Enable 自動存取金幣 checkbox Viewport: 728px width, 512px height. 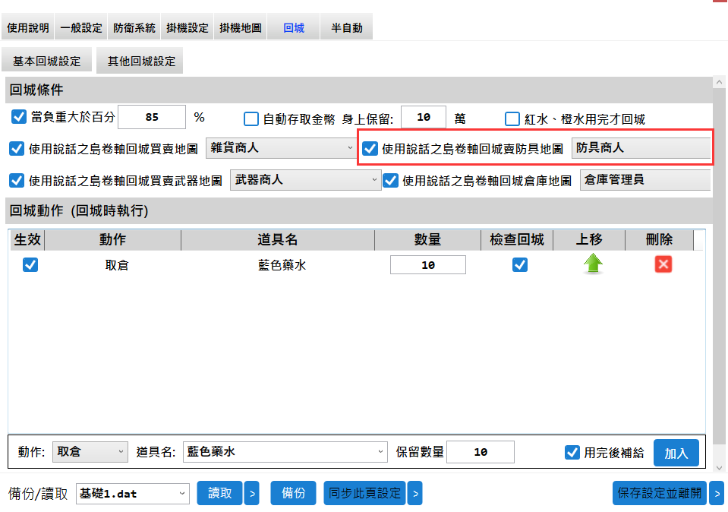[x=251, y=119]
